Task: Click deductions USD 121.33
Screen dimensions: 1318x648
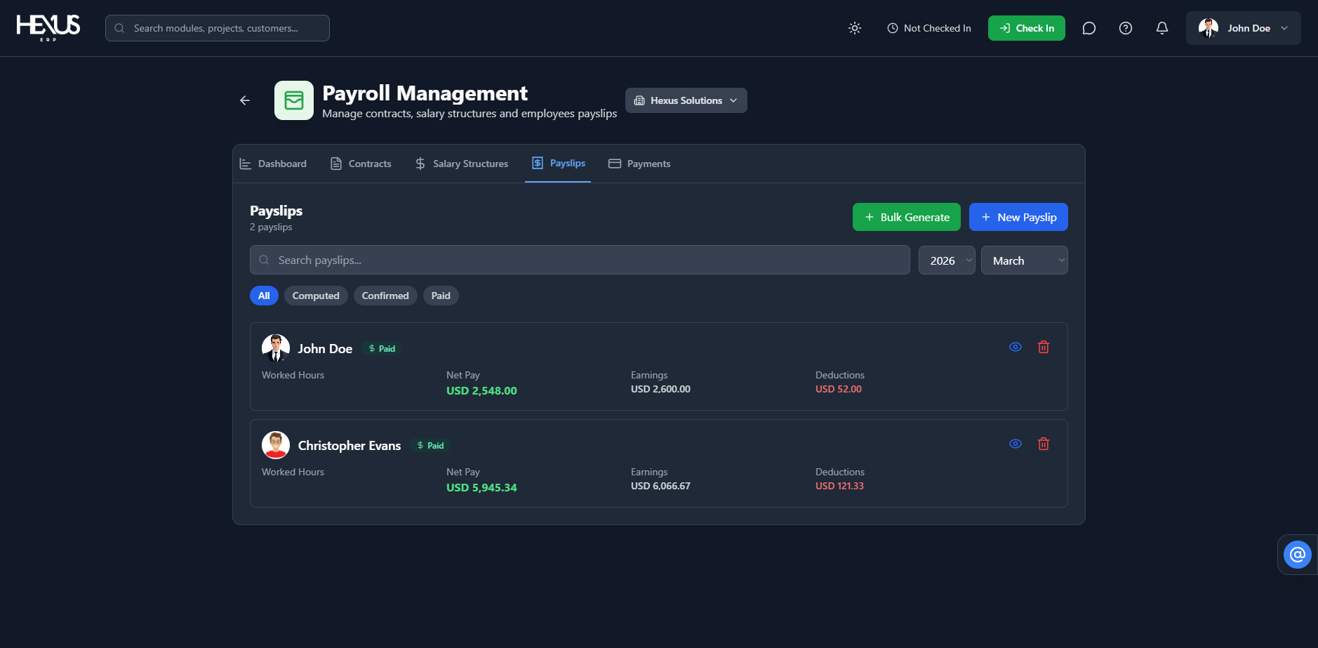Action: pyautogui.click(x=839, y=486)
